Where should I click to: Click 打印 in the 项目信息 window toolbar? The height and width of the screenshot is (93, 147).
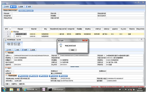pyautogui.click(x=9, y=50)
